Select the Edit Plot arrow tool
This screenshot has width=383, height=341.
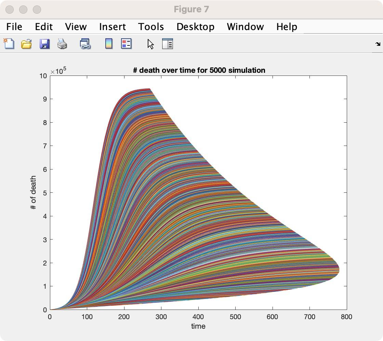click(x=150, y=44)
